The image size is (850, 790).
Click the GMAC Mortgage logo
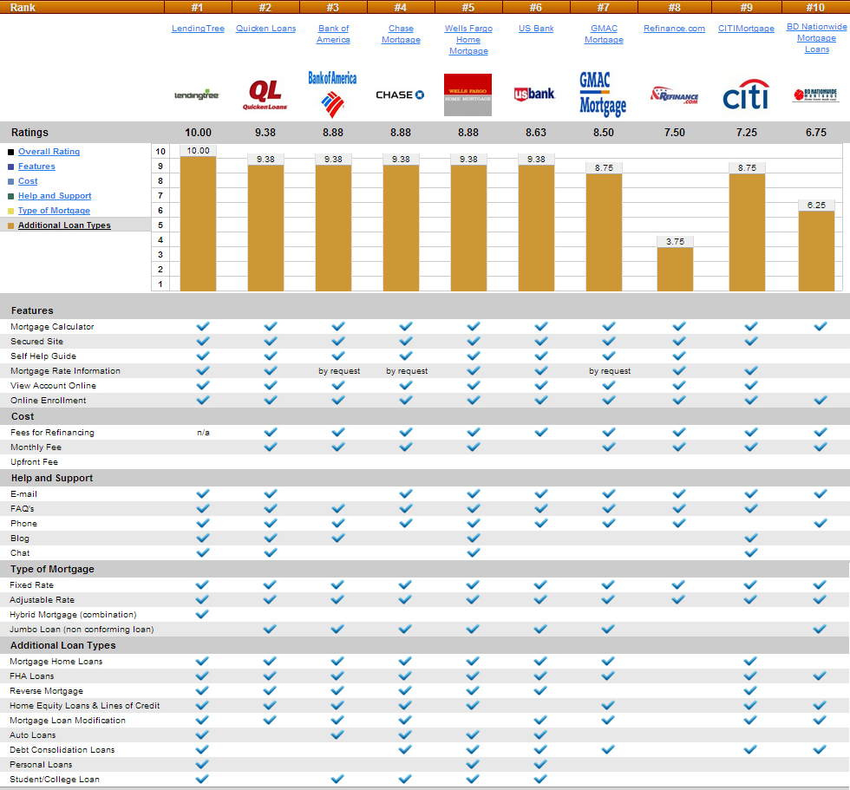coord(603,95)
